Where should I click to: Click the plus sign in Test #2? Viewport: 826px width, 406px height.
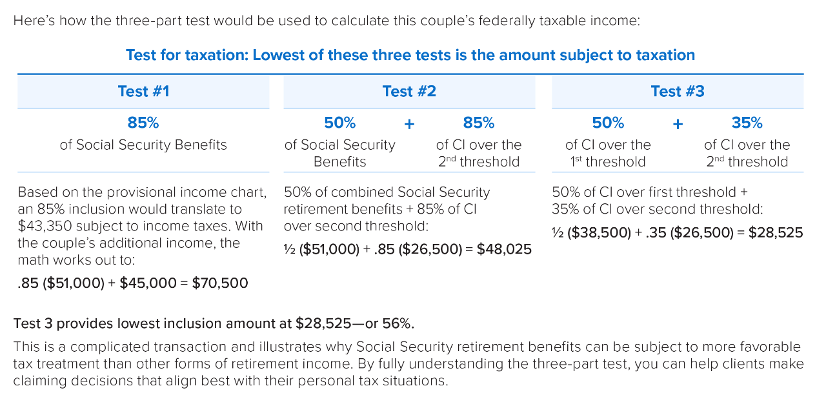[409, 124]
